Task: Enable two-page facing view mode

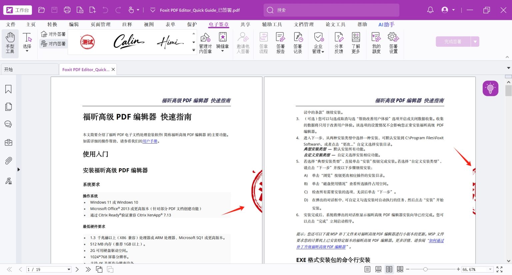Action: point(389,269)
